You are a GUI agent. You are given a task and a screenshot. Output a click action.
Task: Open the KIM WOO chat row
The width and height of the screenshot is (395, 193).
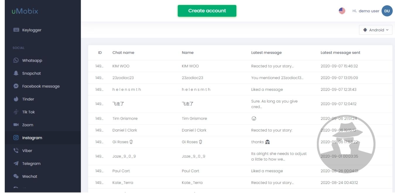(121, 66)
